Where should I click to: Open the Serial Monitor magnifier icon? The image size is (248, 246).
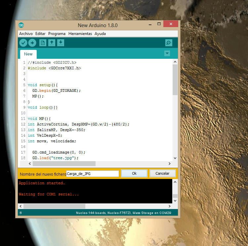[169, 43]
